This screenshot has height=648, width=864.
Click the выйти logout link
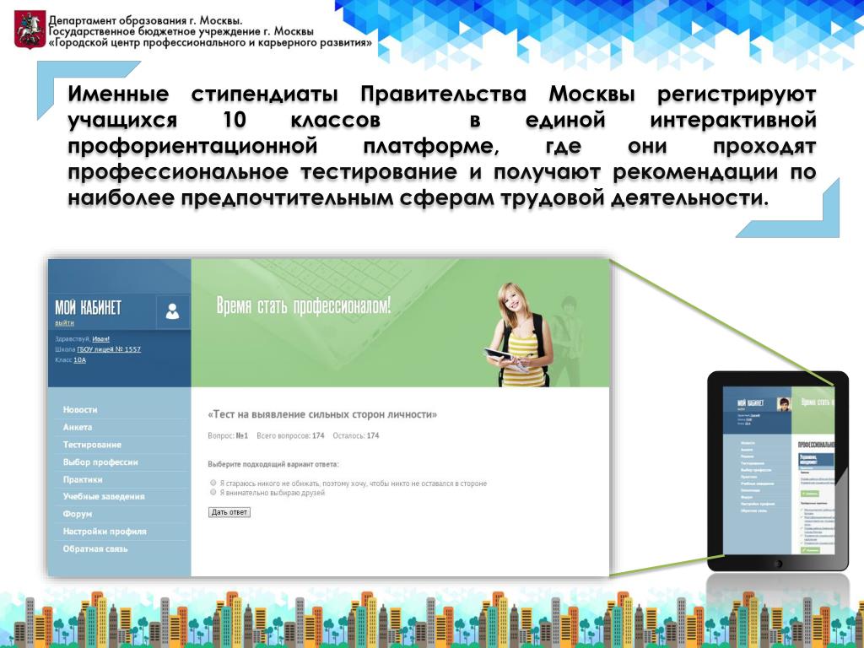(64, 323)
